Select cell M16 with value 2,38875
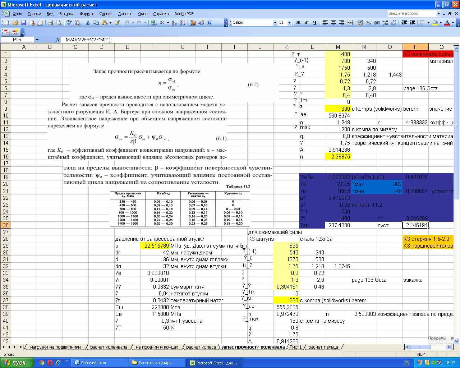This screenshot has width=460, height=368. tap(338, 157)
